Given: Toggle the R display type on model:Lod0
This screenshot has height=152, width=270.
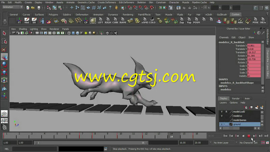Looking at the screenshot, I should coord(226,112).
